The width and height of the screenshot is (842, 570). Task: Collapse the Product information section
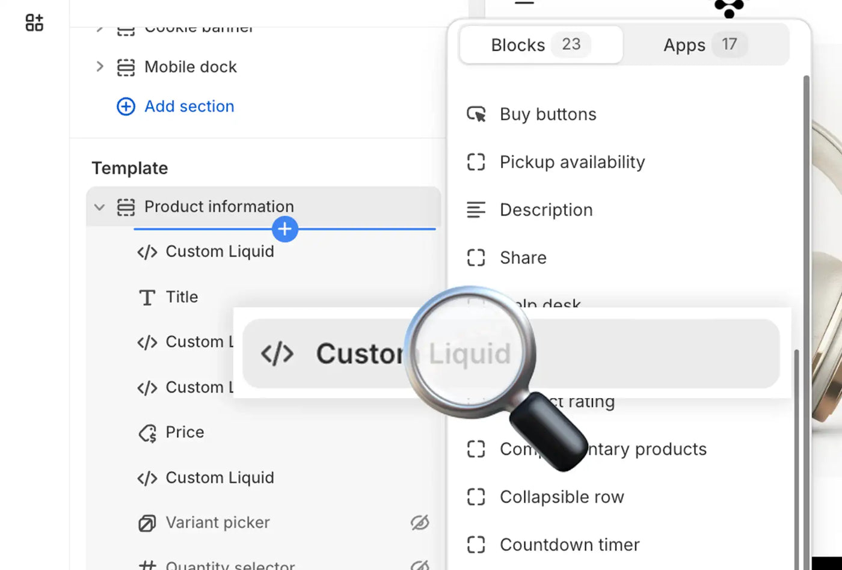tap(99, 207)
